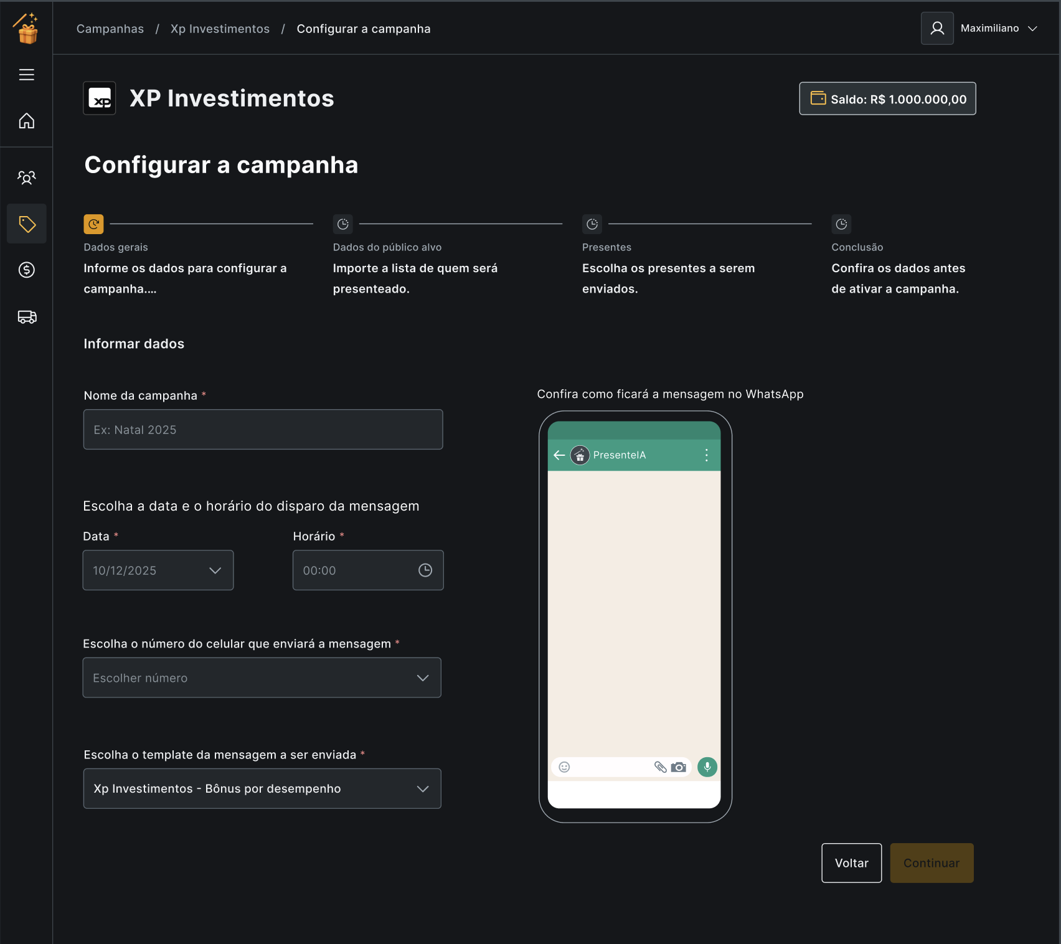Open the message template dropdown
Image resolution: width=1061 pixels, height=944 pixels.
coord(262,788)
